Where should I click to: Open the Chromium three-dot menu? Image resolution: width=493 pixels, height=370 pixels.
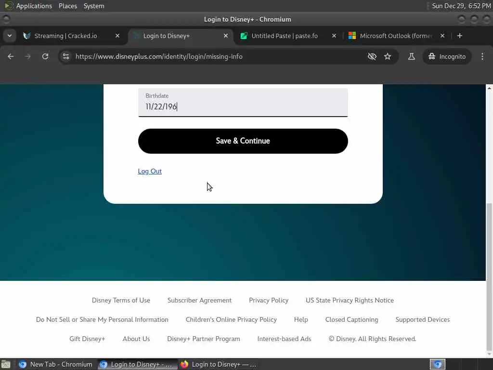point(482,57)
